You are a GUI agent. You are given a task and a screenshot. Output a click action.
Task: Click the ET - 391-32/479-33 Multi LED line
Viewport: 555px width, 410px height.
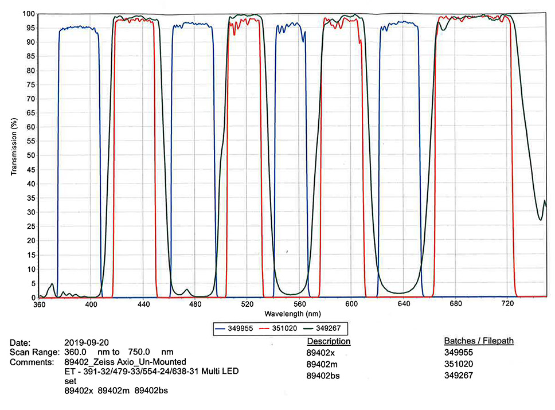[x=151, y=372]
